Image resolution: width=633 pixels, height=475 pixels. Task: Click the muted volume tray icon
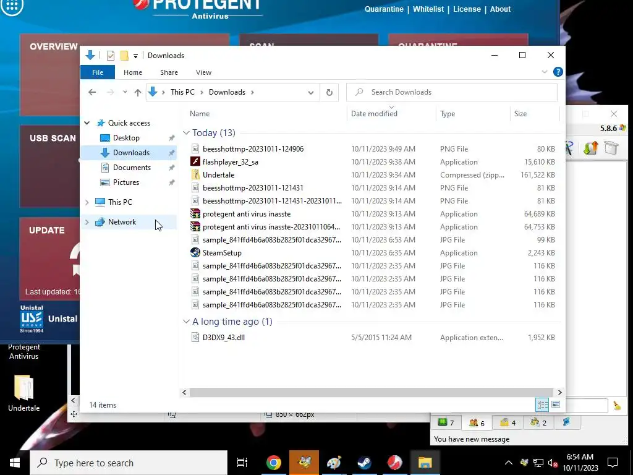[553, 463]
